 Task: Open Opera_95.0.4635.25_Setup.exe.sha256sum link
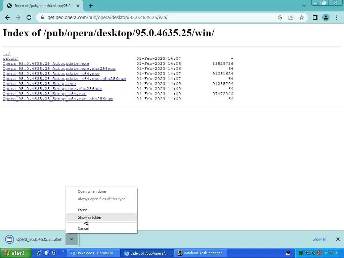pos(52,89)
